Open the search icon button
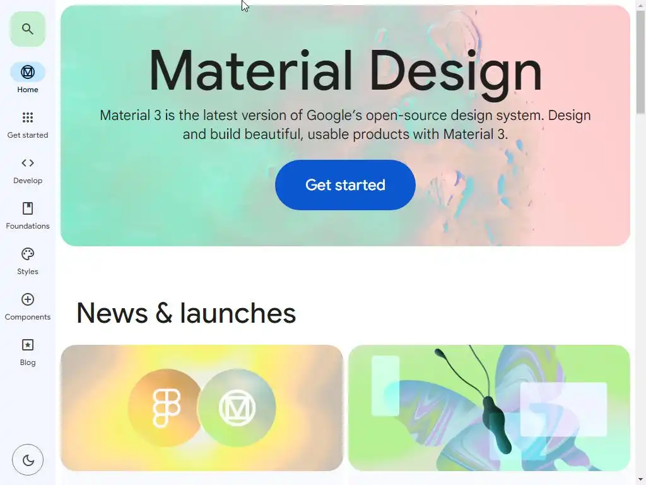646x485 pixels. click(27, 29)
